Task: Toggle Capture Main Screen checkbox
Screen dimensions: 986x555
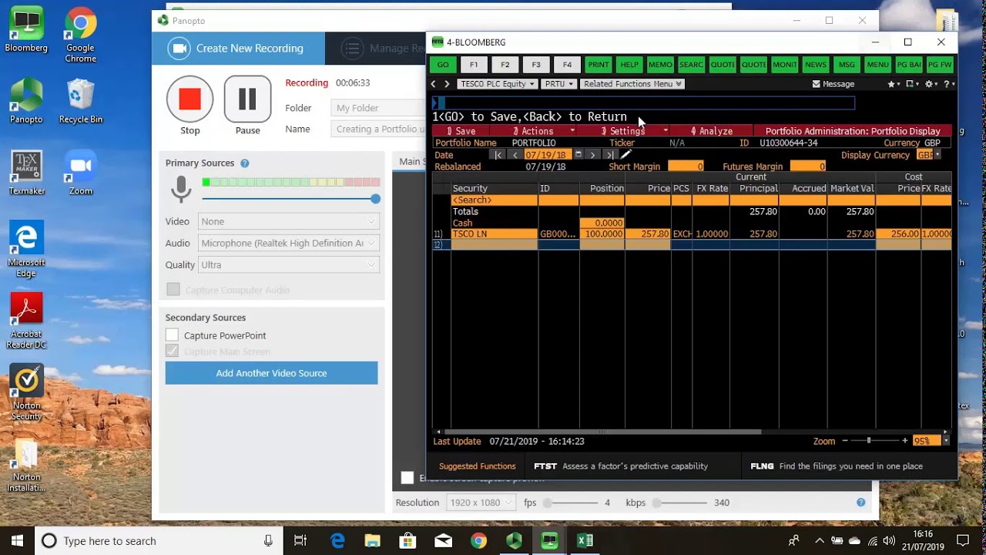Action: (172, 351)
